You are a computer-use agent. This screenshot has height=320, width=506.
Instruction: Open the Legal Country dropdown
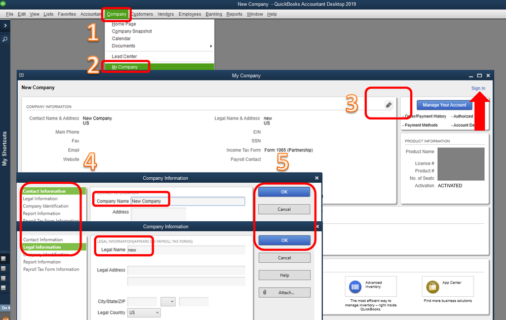point(144,312)
